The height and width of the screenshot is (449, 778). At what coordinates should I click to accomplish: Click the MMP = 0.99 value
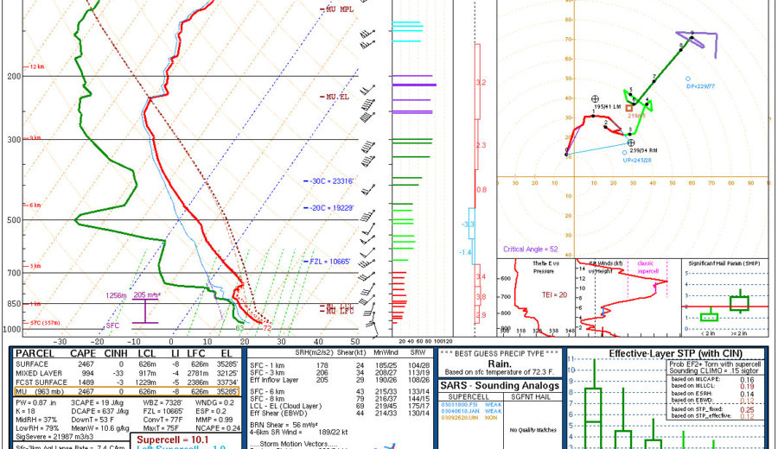[214, 420]
